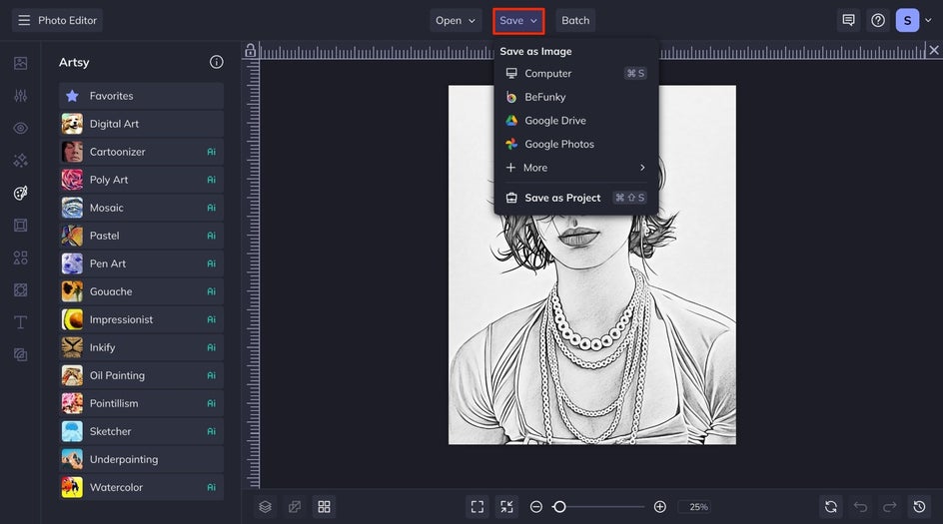This screenshot has height=524, width=943.
Task: Open the help question mark icon
Action: coord(878,20)
